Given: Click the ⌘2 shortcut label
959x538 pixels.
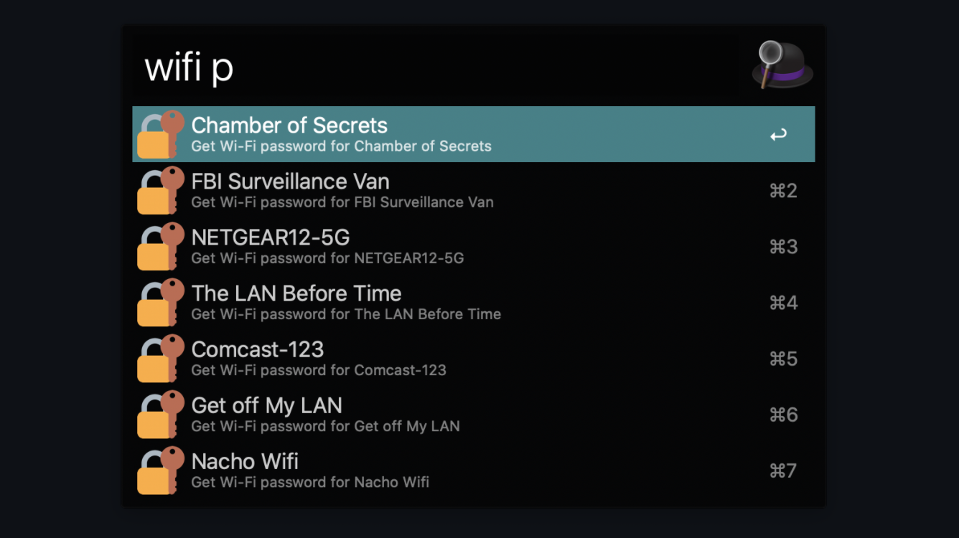Looking at the screenshot, I should pos(783,191).
